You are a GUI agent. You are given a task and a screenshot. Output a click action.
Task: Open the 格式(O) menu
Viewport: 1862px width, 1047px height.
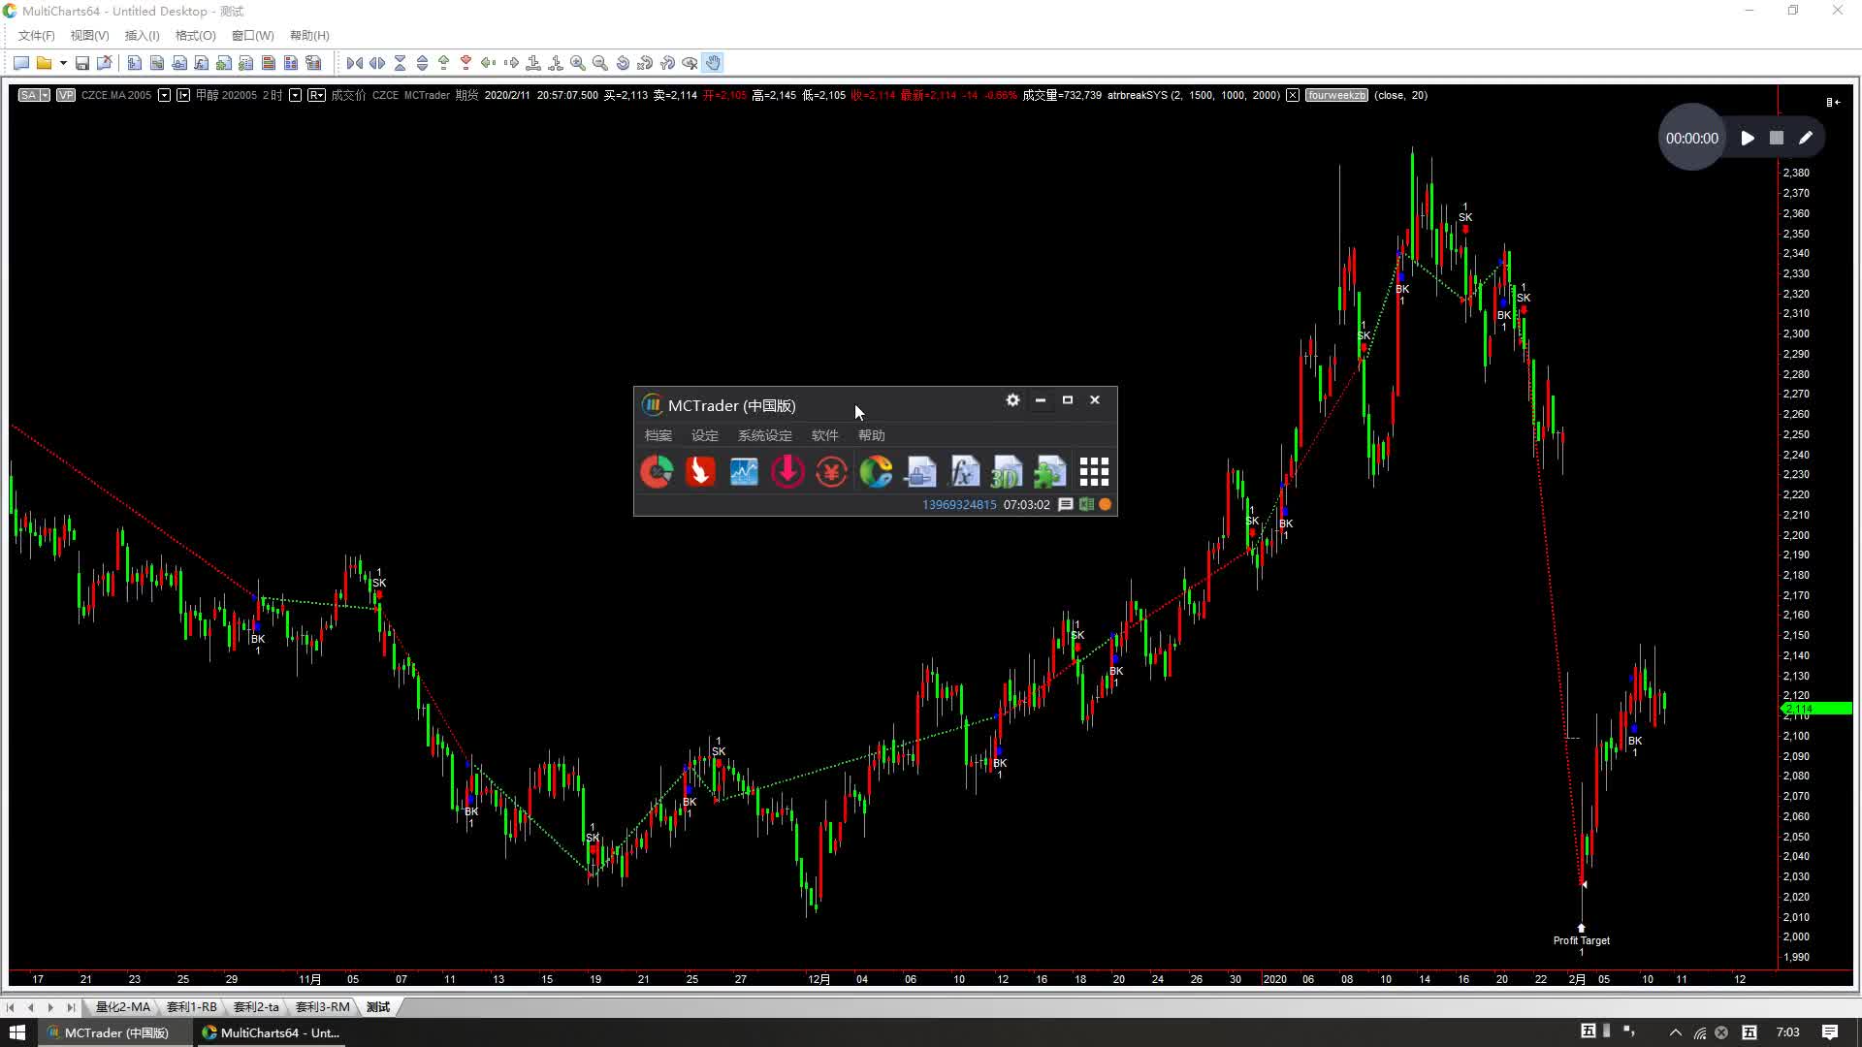pos(195,36)
